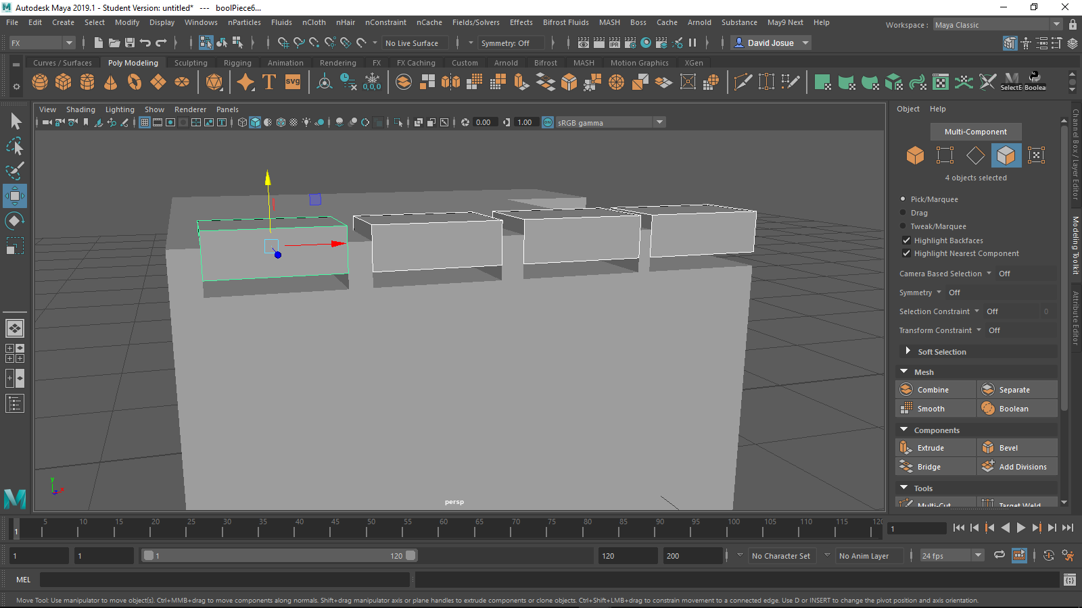Select the Rotate tool in toolbox

[x=15, y=221]
